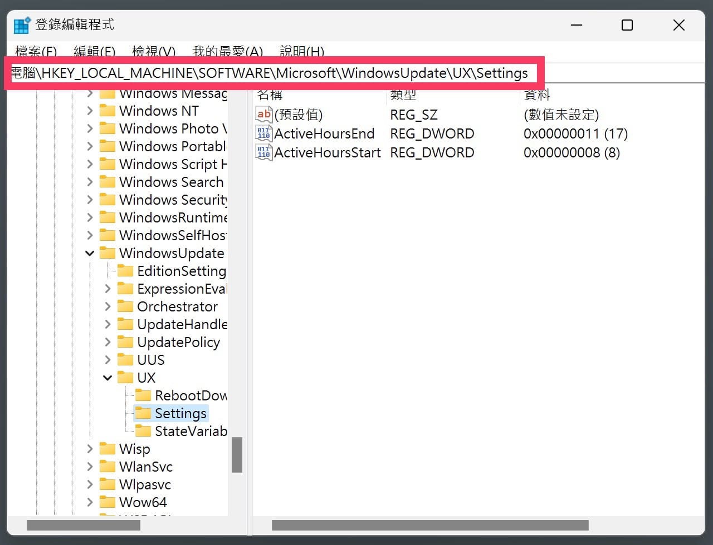Viewport: 713px width, 545px height.
Task: Open the 我的最愛(A) menu
Action: [227, 52]
